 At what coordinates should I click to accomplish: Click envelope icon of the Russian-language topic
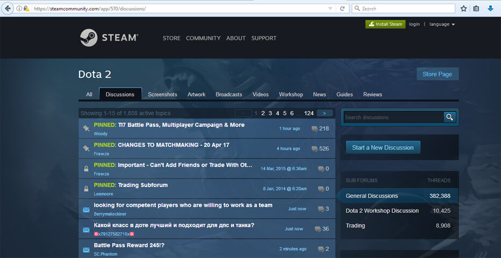[x=86, y=230]
